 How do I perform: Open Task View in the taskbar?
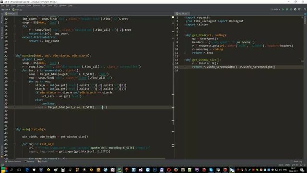[x=19, y=170]
